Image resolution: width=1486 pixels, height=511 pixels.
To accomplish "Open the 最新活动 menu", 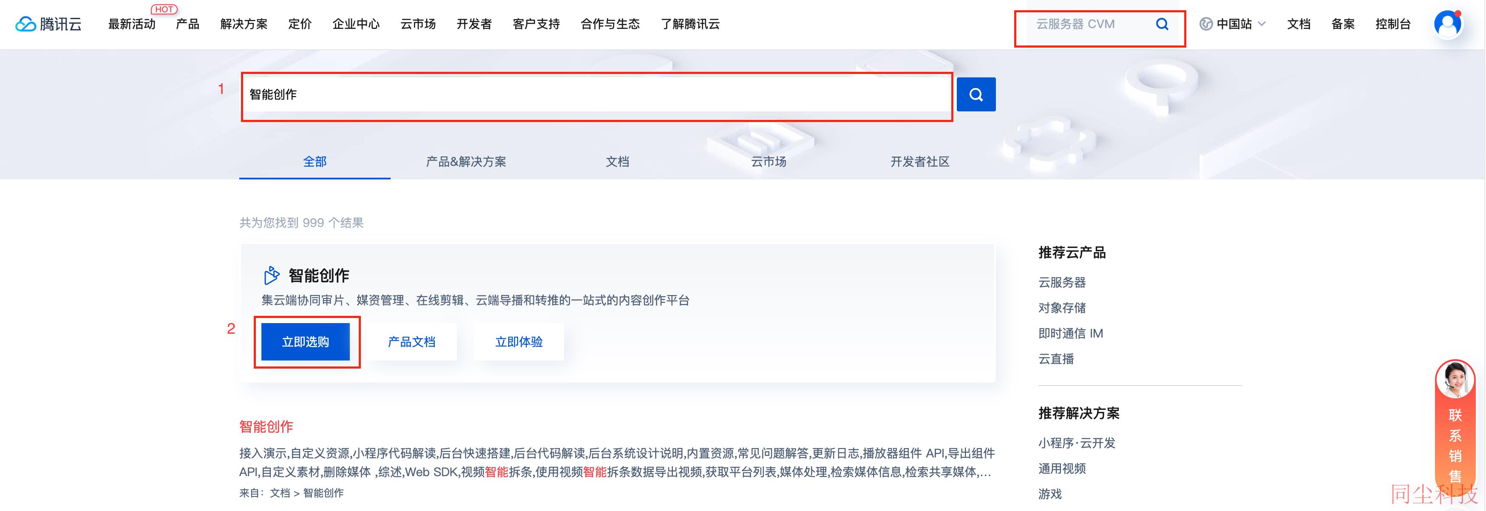I will pos(132,24).
